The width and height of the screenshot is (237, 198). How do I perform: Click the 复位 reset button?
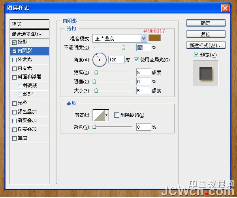[x=206, y=34]
